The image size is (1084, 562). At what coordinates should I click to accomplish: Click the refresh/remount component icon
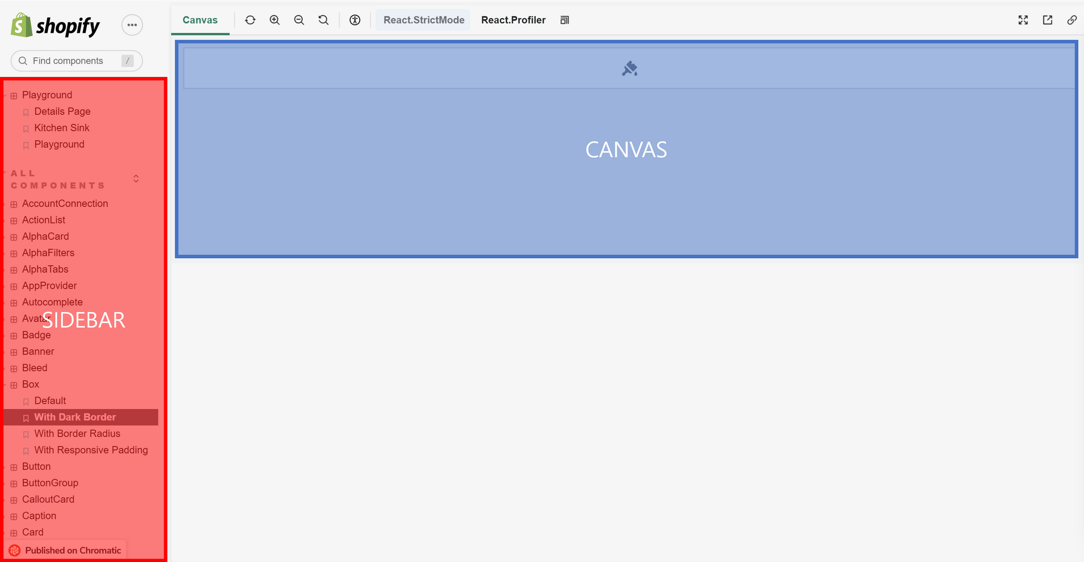click(250, 20)
